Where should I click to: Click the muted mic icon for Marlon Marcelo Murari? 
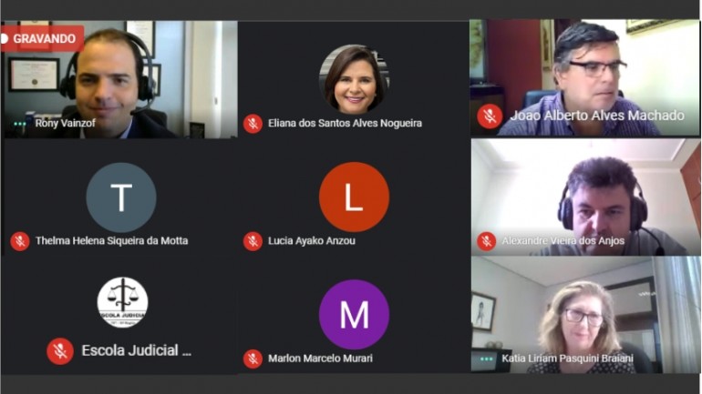(253, 359)
